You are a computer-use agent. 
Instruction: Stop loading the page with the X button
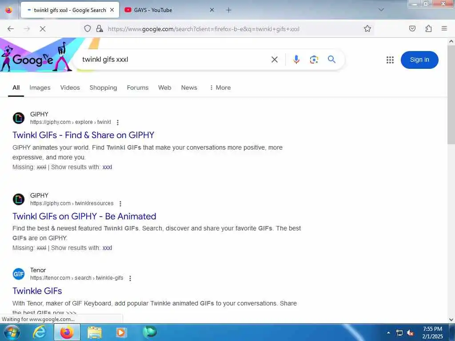(x=42, y=29)
